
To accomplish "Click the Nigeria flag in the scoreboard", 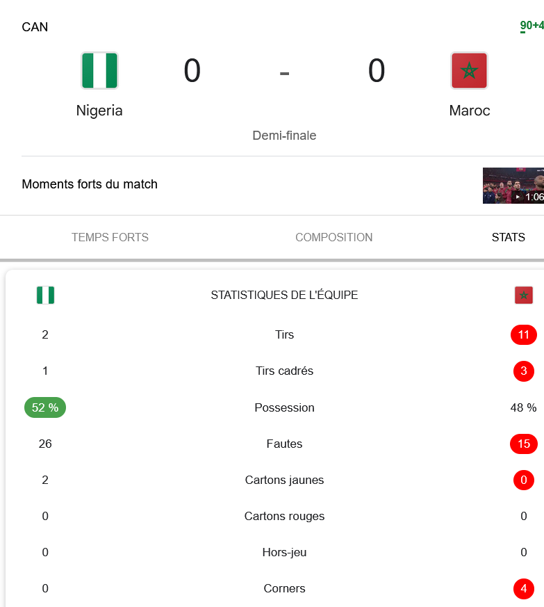I will coord(99,71).
